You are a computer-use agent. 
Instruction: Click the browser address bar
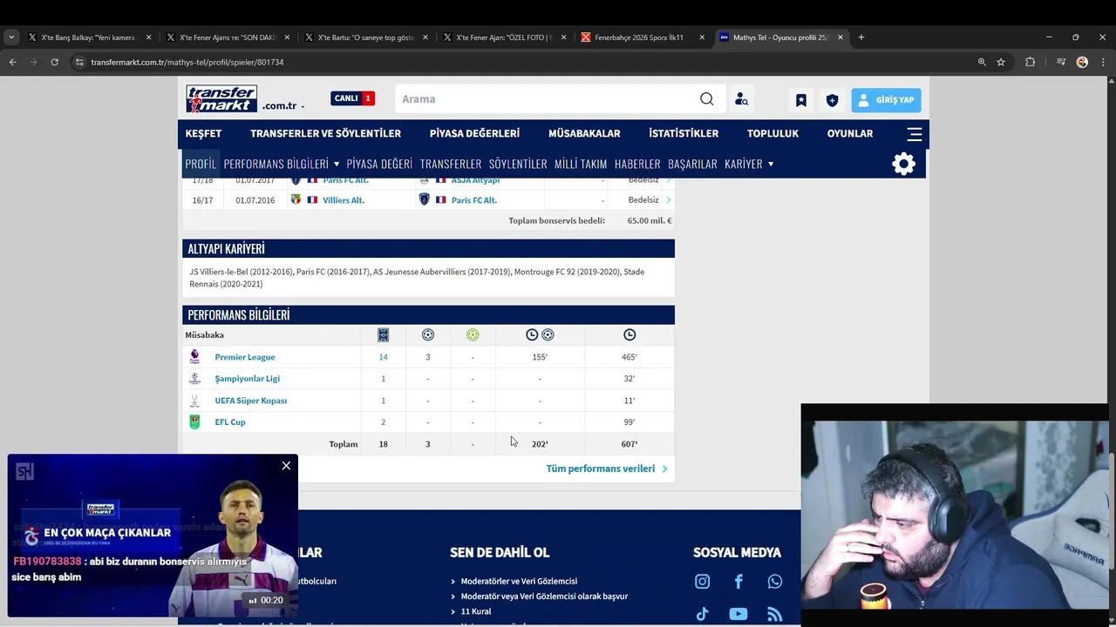[523, 62]
